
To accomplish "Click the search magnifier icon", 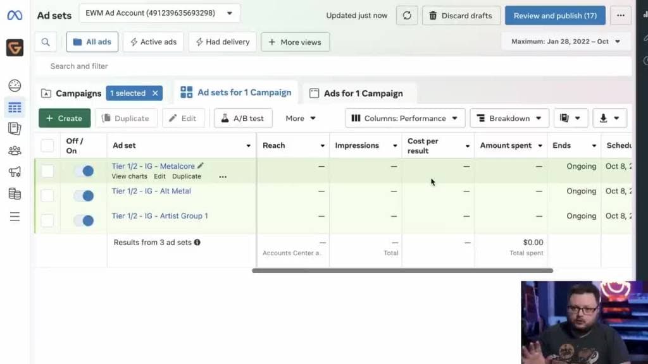I will point(46,42).
